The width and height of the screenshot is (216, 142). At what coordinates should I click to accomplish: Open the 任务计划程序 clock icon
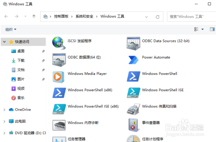[x=133, y=138]
